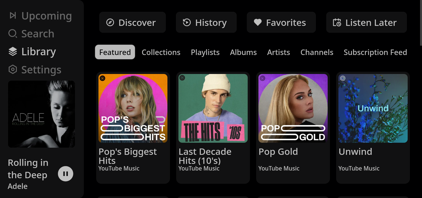Click the Settings hexagon gear icon
This screenshot has width=422, height=198.
coord(13,70)
